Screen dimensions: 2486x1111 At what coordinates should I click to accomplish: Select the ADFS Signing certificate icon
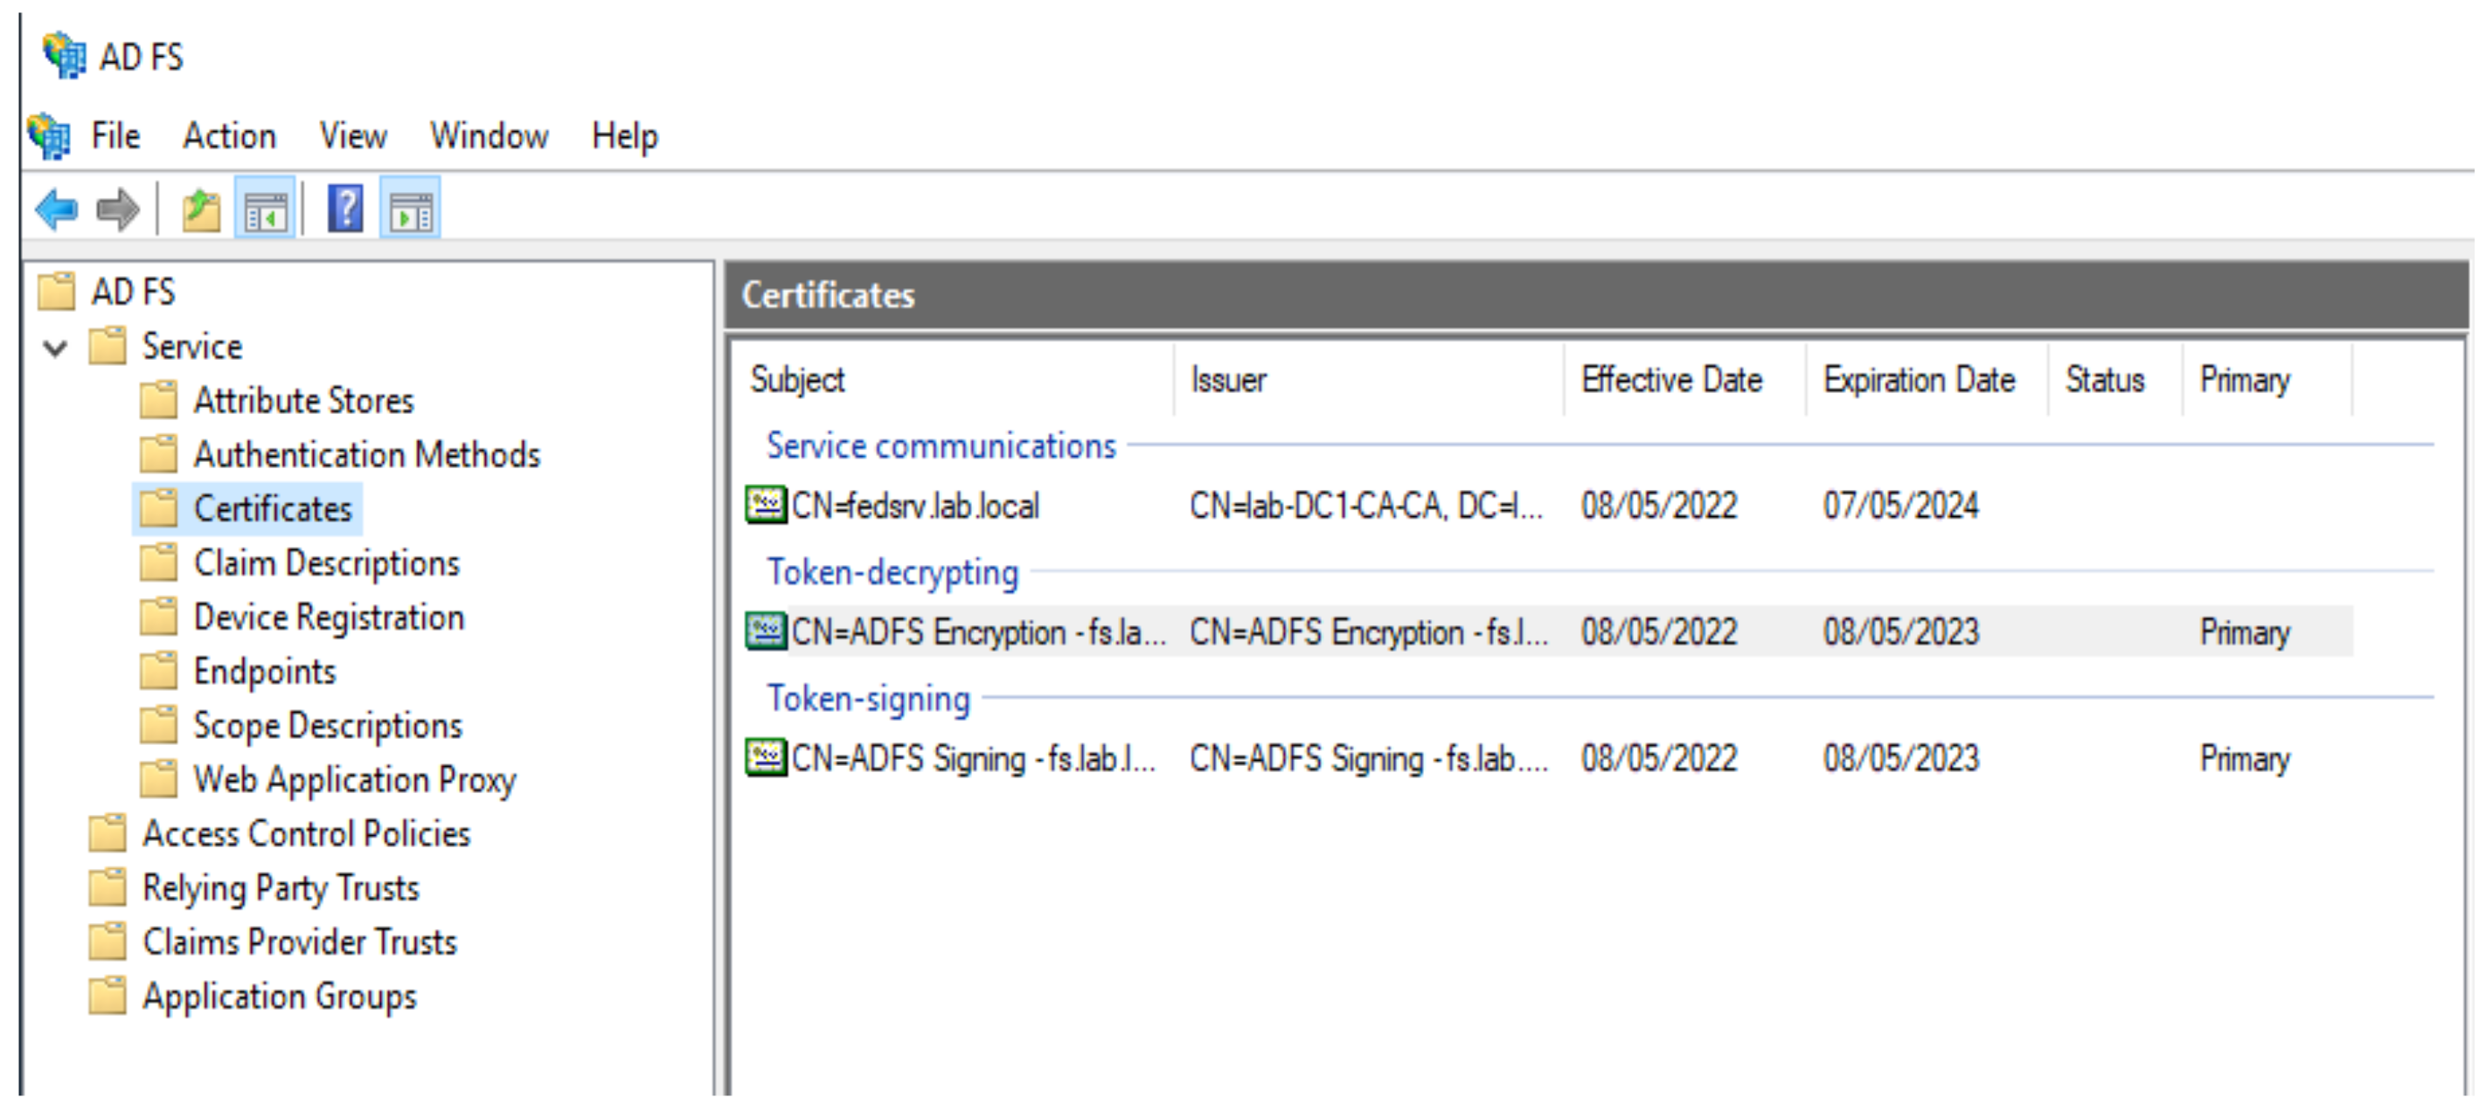point(766,758)
